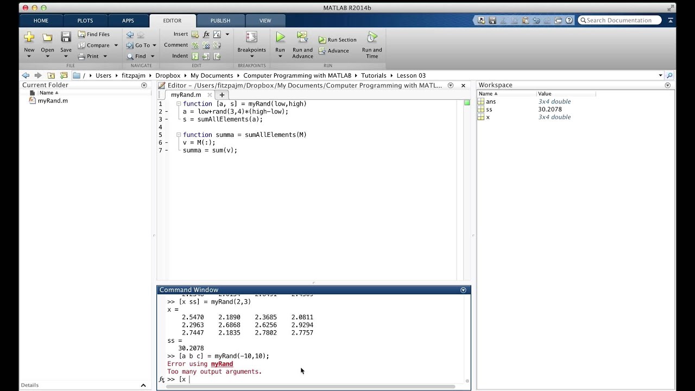Toggle breakpoint dash on editor line 3
This screenshot has width=695, height=391.
[167, 119]
